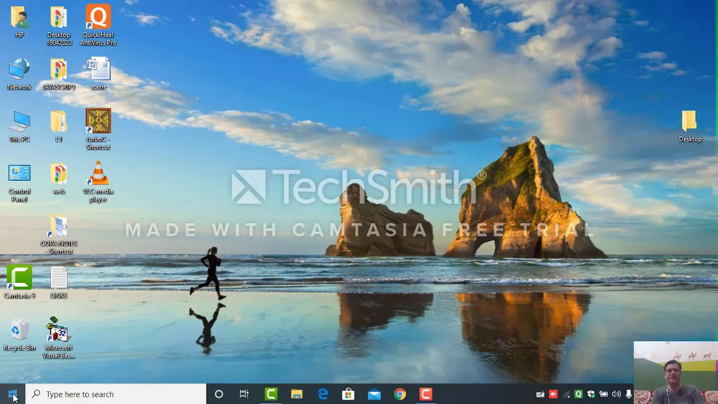Image resolution: width=718 pixels, height=404 pixels.
Task: Select the scene document file
Action: coord(98,74)
